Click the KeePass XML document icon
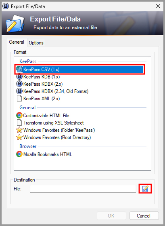The image size is (165, 226). pos(19,98)
